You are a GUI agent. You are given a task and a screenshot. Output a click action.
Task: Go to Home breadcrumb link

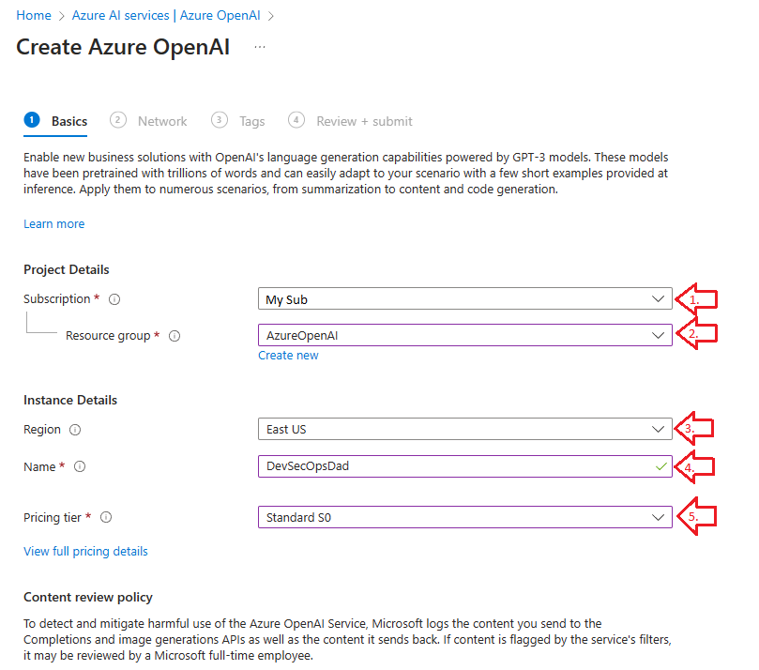click(x=34, y=16)
